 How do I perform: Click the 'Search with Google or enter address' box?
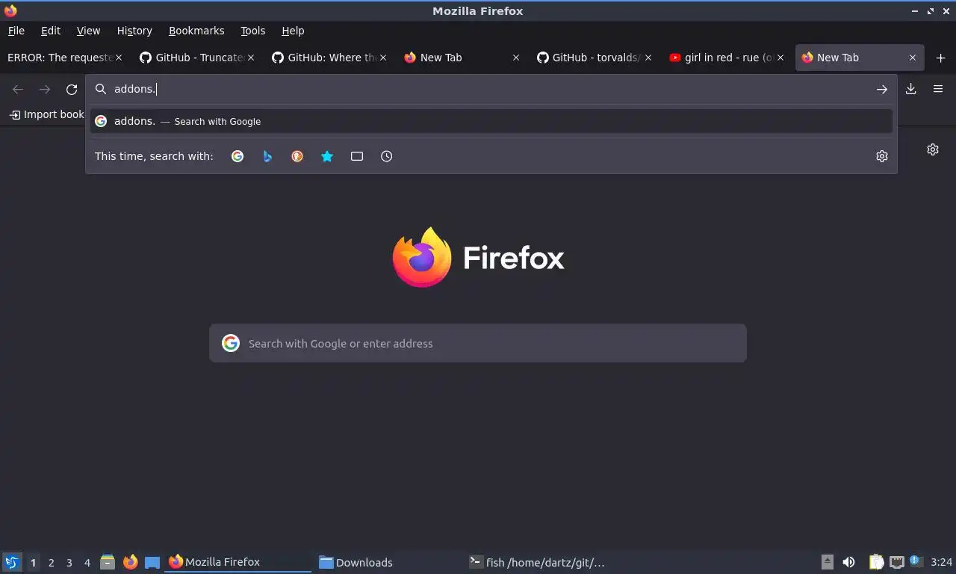tap(478, 343)
